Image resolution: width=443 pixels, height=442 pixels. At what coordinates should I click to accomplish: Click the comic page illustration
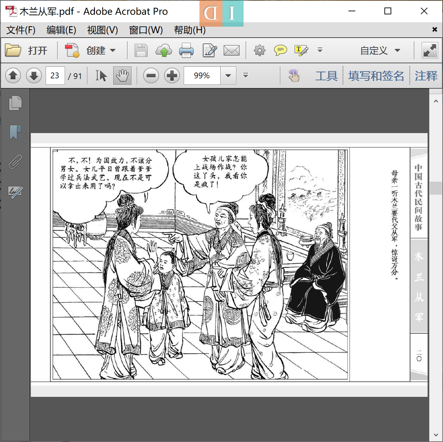click(x=200, y=264)
